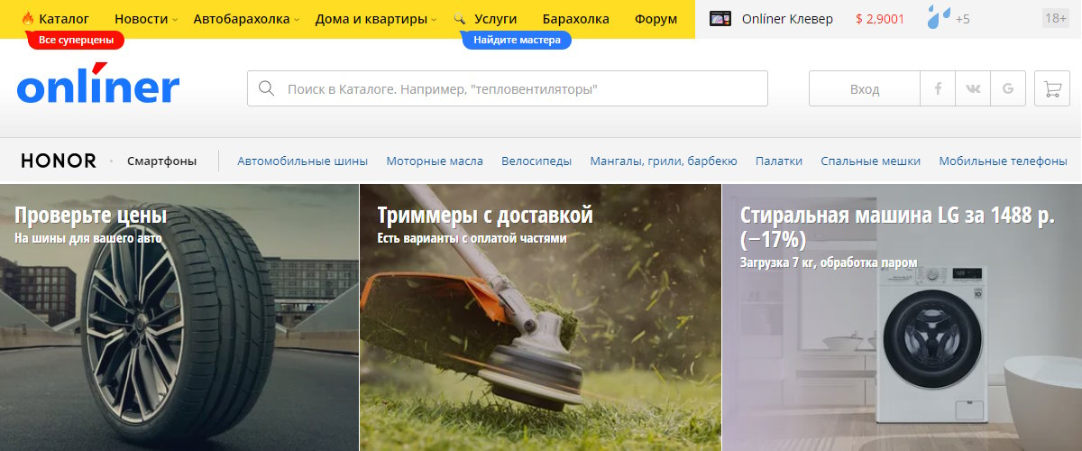
Task: Open the Смартфоны link
Action: click(x=161, y=161)
